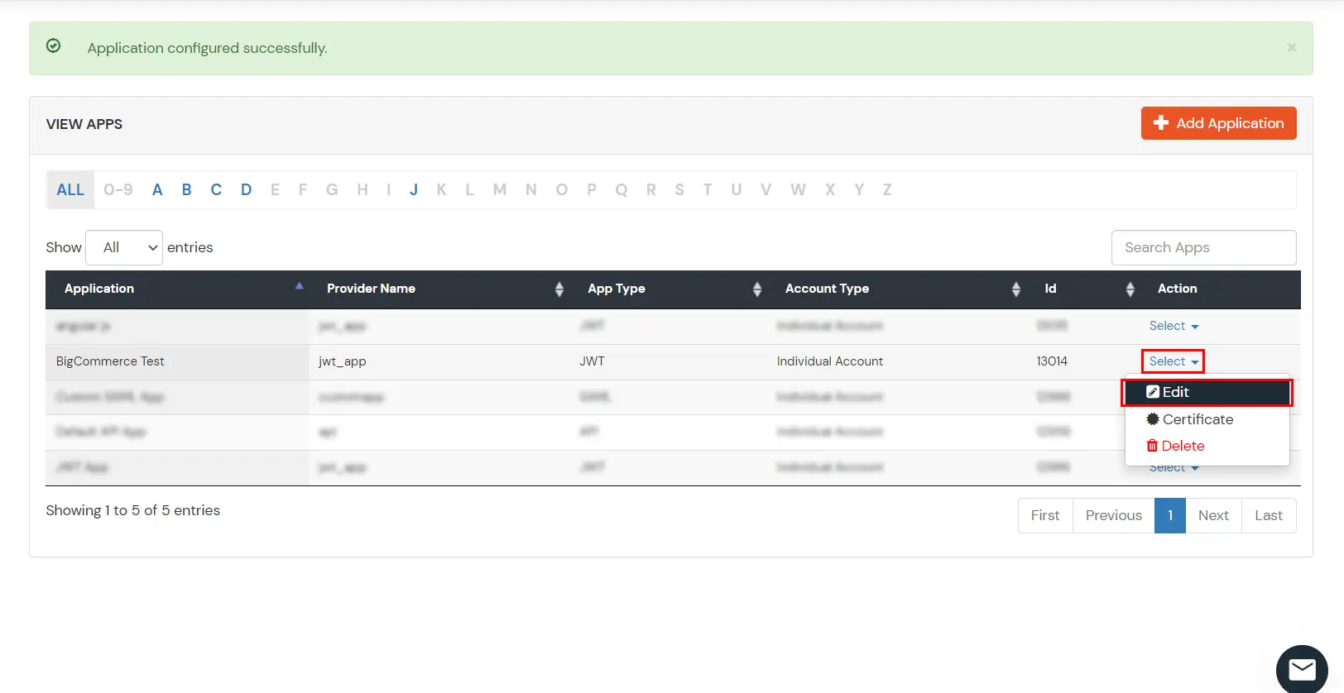This screenshot has width=1344, height=693.
Task: Click the Add Application button
Action: [1218, 123]
